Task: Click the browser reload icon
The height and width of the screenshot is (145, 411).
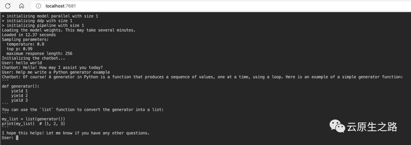Action: point(8,6)
